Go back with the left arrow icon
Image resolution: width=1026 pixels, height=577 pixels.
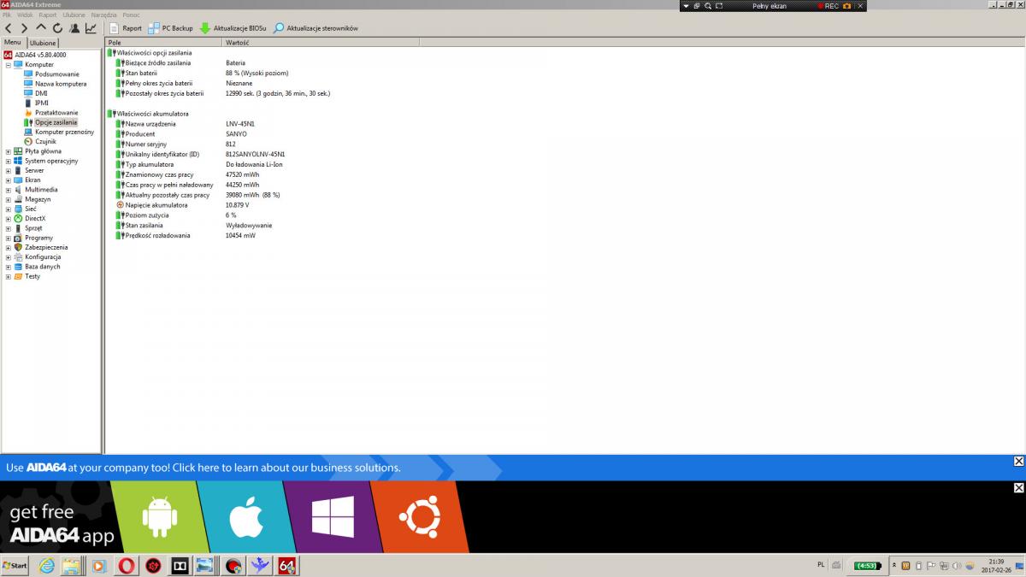(x=9, y=28)
